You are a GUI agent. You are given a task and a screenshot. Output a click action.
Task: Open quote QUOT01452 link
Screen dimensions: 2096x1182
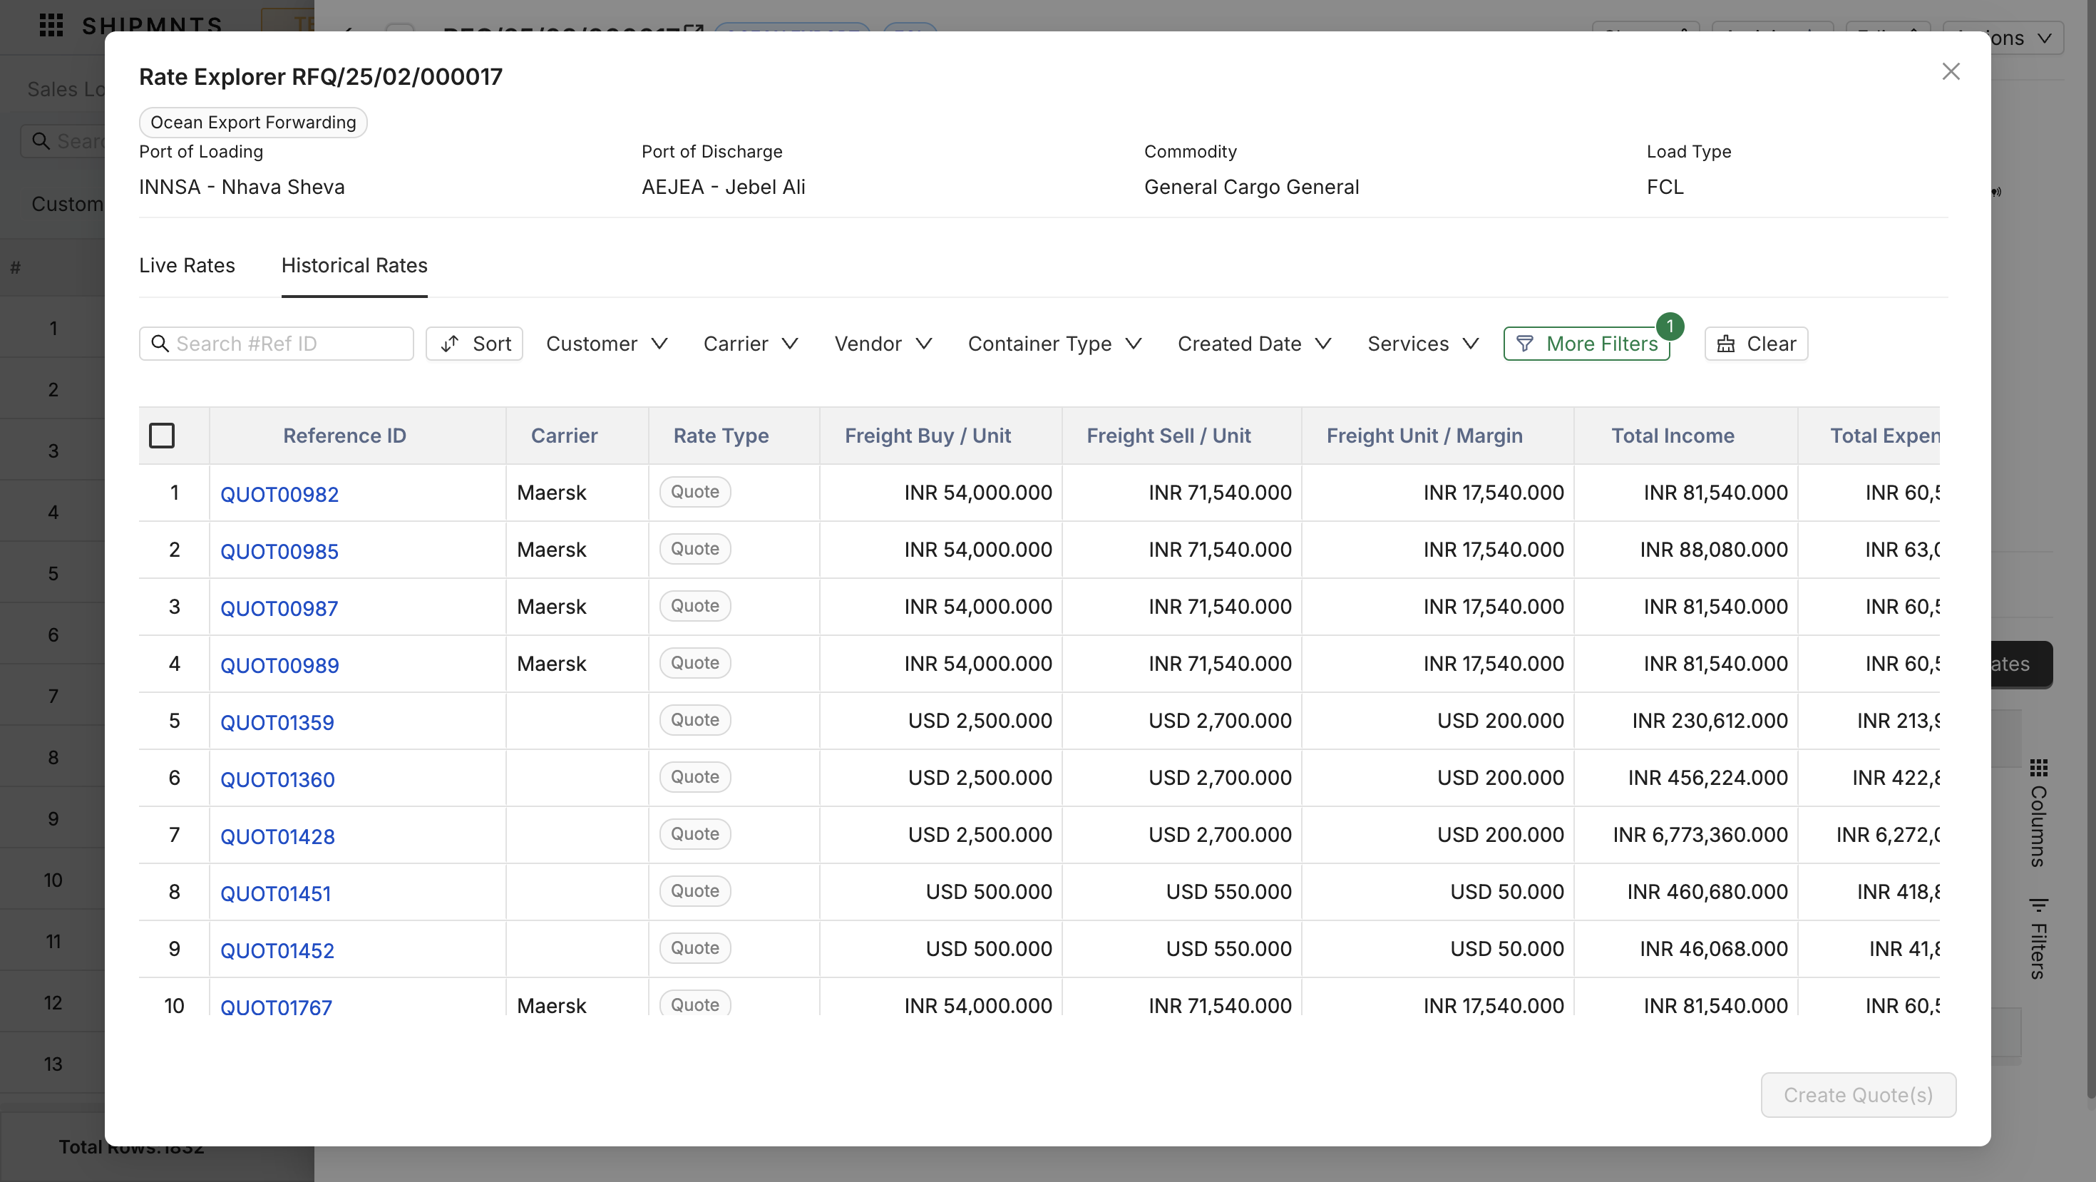click(x=277, y=950)
